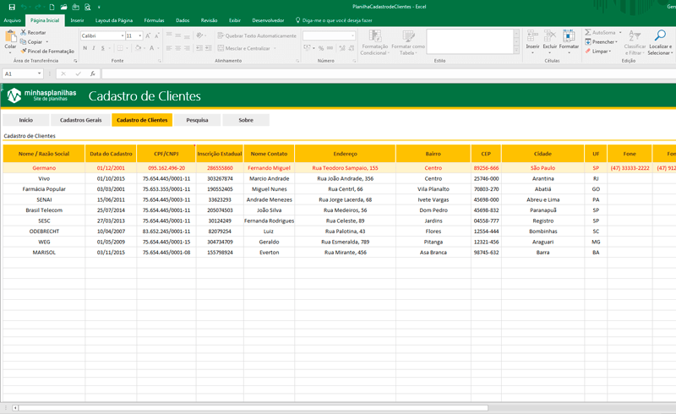Viewport: 676px width, 414px height.
Task: Click the Recortar scissors icon
Action: point(23,32)
